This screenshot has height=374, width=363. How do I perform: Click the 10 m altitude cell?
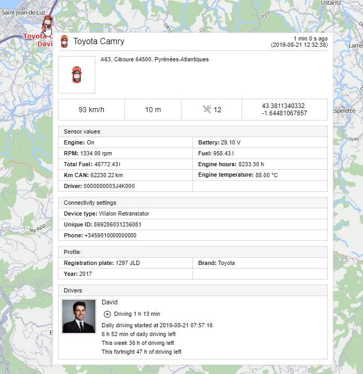coord(153,110)
